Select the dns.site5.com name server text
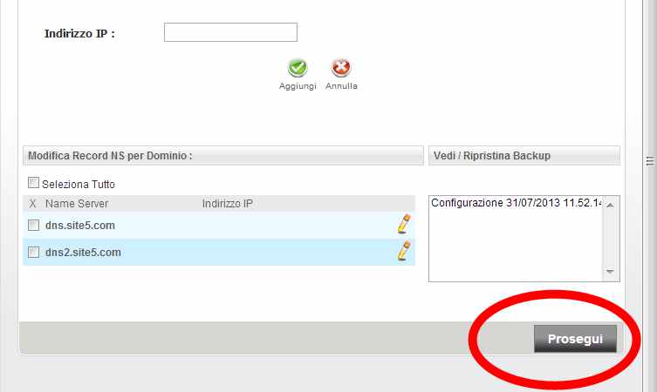This screenshot has width=657, height=392. coord(80,226)
